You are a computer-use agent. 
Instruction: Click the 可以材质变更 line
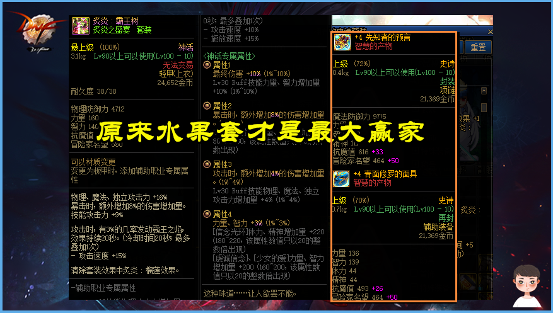click(x=93, y=162)
